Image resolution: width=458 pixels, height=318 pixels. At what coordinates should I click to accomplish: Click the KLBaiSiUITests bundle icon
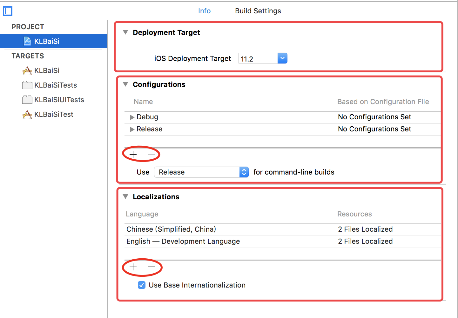pyautogui.click(x=27, y=100)
